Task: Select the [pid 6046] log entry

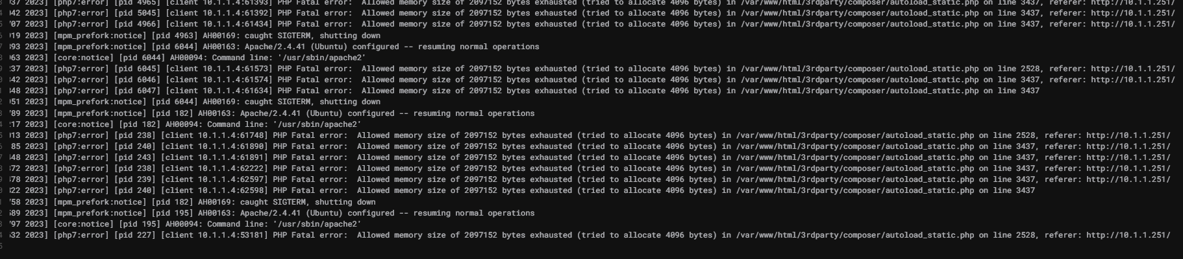Action: point(138,80)
